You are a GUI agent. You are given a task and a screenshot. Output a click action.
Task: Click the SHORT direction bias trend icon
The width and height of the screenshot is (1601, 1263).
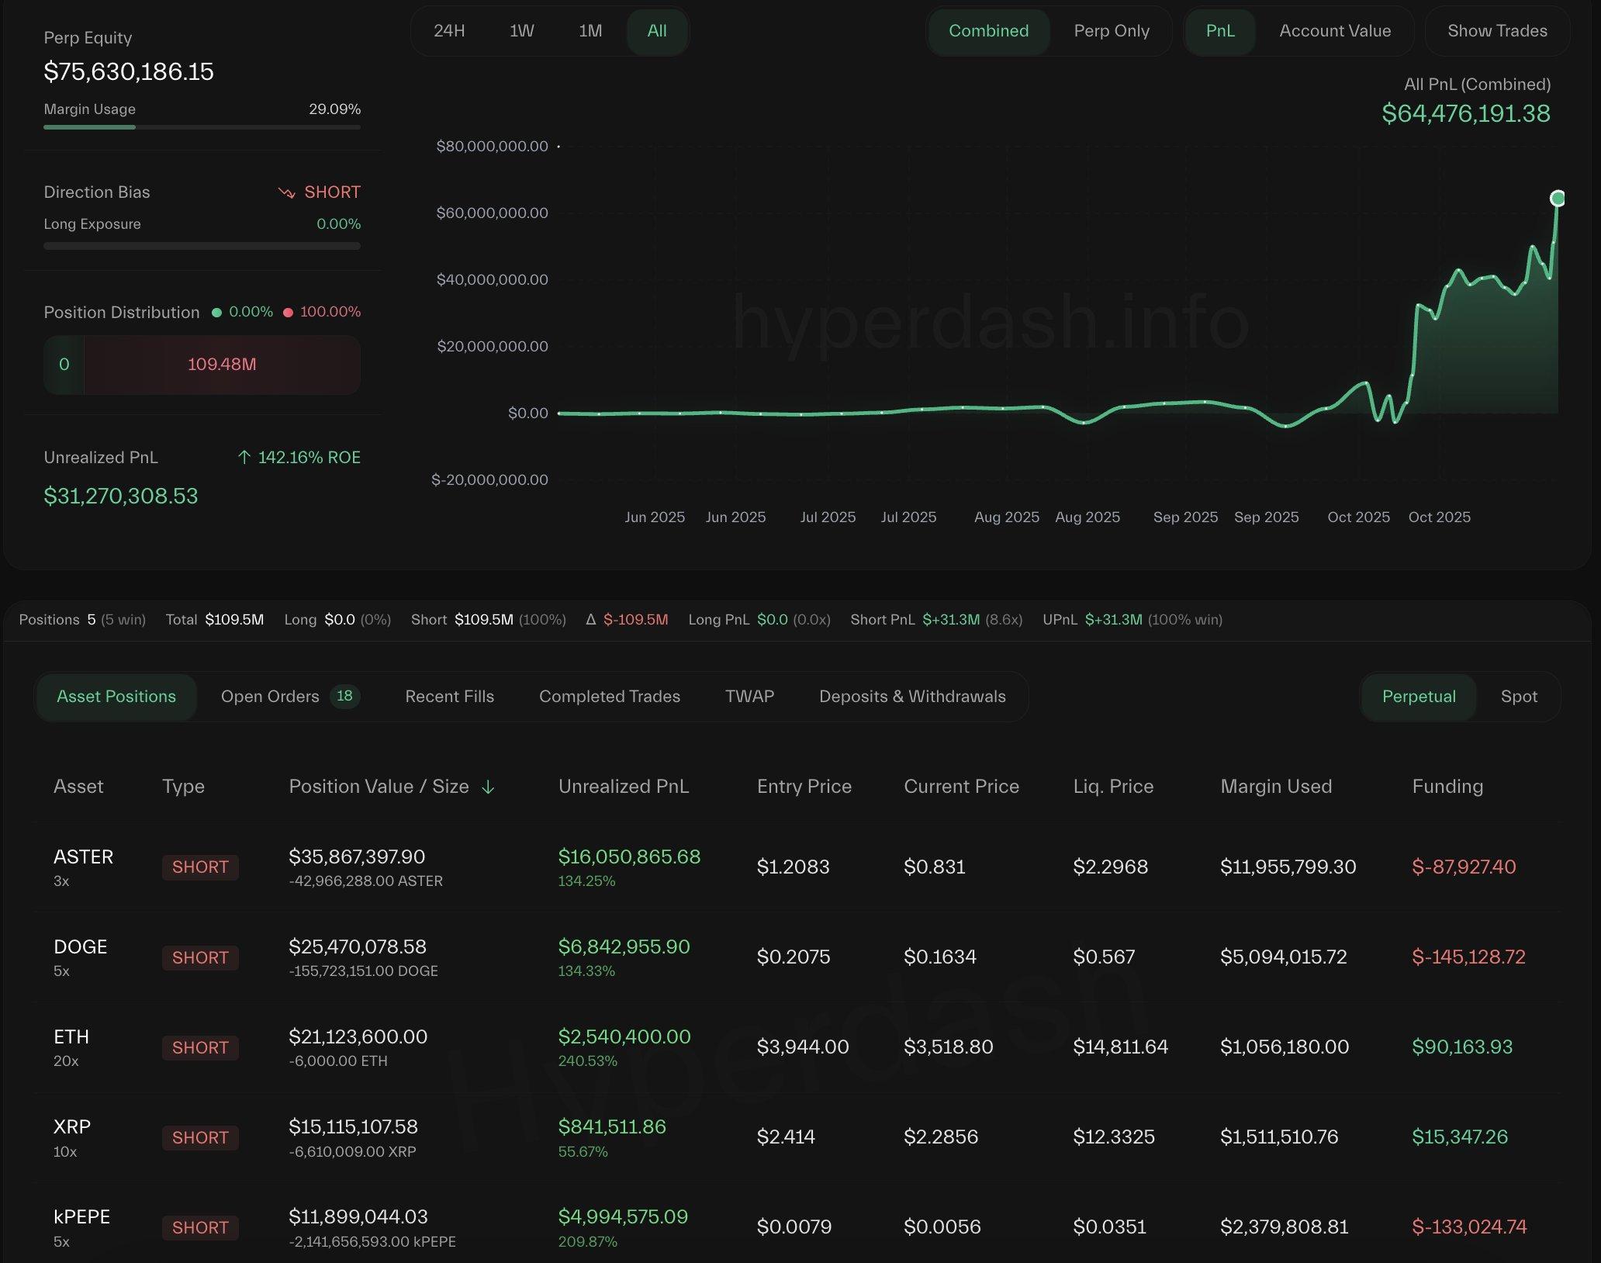click(x=286, y=192)
